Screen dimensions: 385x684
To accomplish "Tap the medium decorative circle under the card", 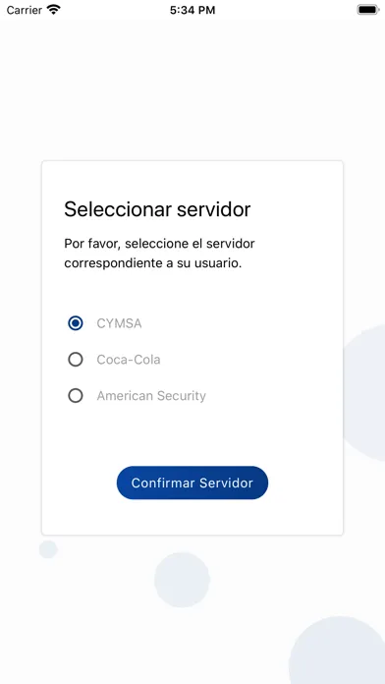I will pos(183,580).
